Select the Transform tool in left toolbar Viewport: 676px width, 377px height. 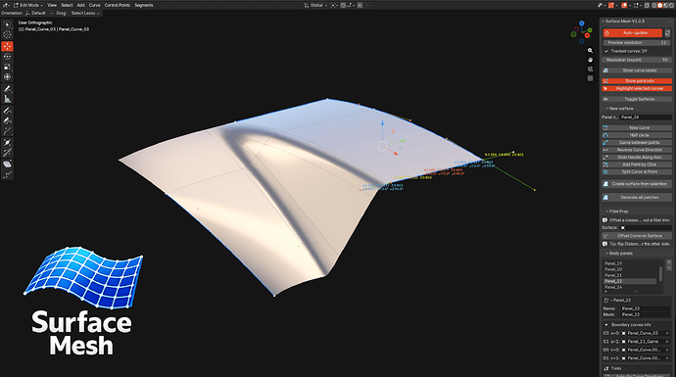7,77
